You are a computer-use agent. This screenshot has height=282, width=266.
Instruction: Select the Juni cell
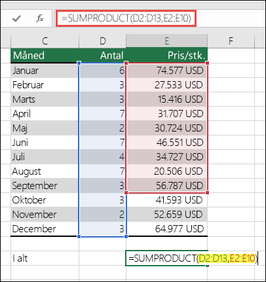point(45,143)
